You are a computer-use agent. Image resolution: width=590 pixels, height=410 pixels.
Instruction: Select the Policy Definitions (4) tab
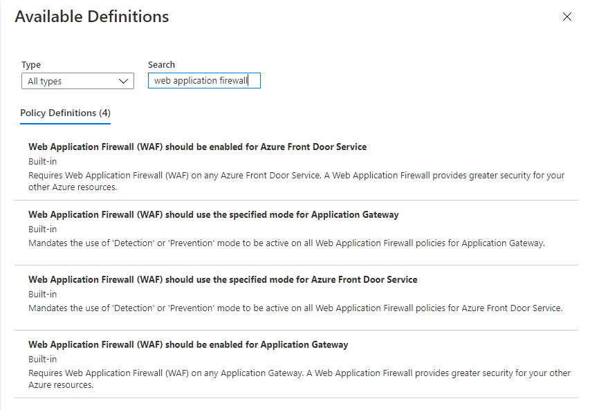[65, 113]
